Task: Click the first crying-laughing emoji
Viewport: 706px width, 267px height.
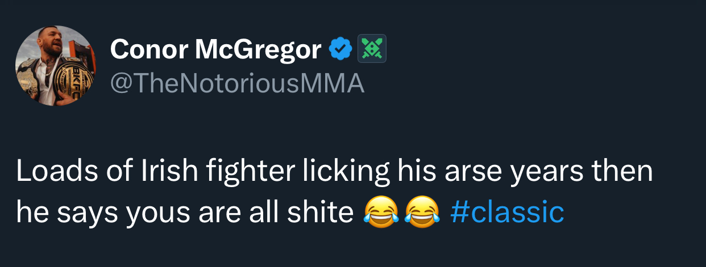Action: (380, 213)
